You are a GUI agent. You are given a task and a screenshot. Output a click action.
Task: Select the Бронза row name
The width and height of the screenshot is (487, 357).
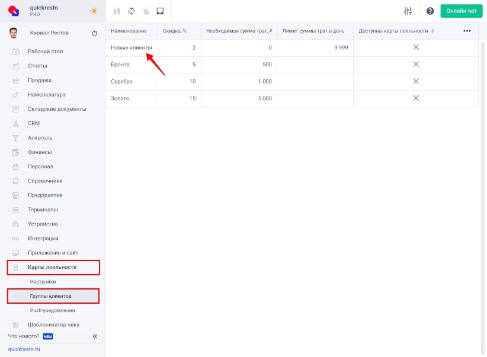point(120,65)
